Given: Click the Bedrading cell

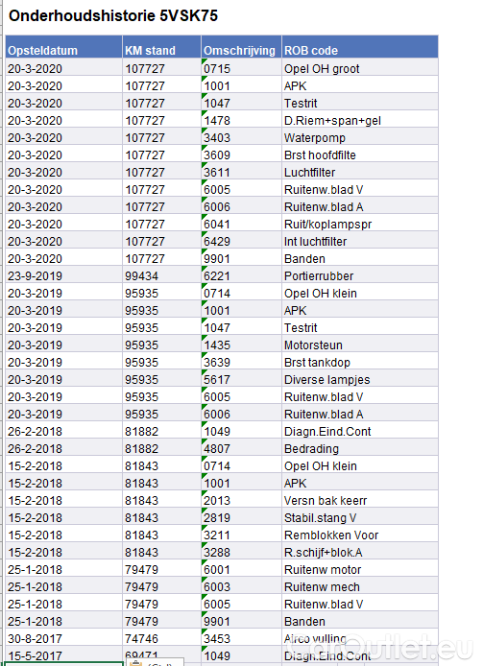Looking at the screenshot, I should click(360, 448).
